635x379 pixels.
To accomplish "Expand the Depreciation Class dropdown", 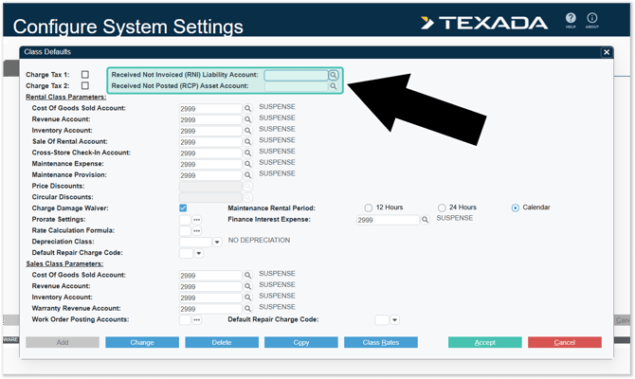I will click(217, 243).
